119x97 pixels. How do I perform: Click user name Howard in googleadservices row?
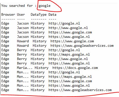pos(23,46)
